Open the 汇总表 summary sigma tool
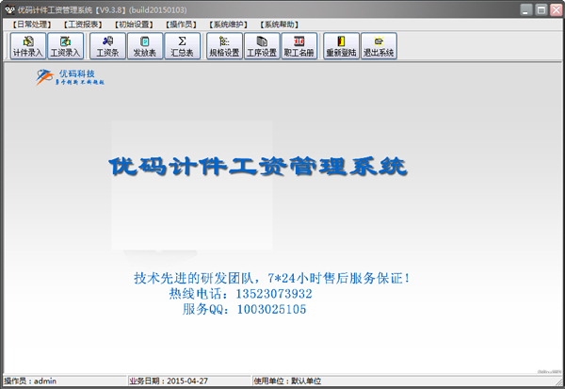Image resolution: width=565 pixels, height=389 pixels. 183,46
